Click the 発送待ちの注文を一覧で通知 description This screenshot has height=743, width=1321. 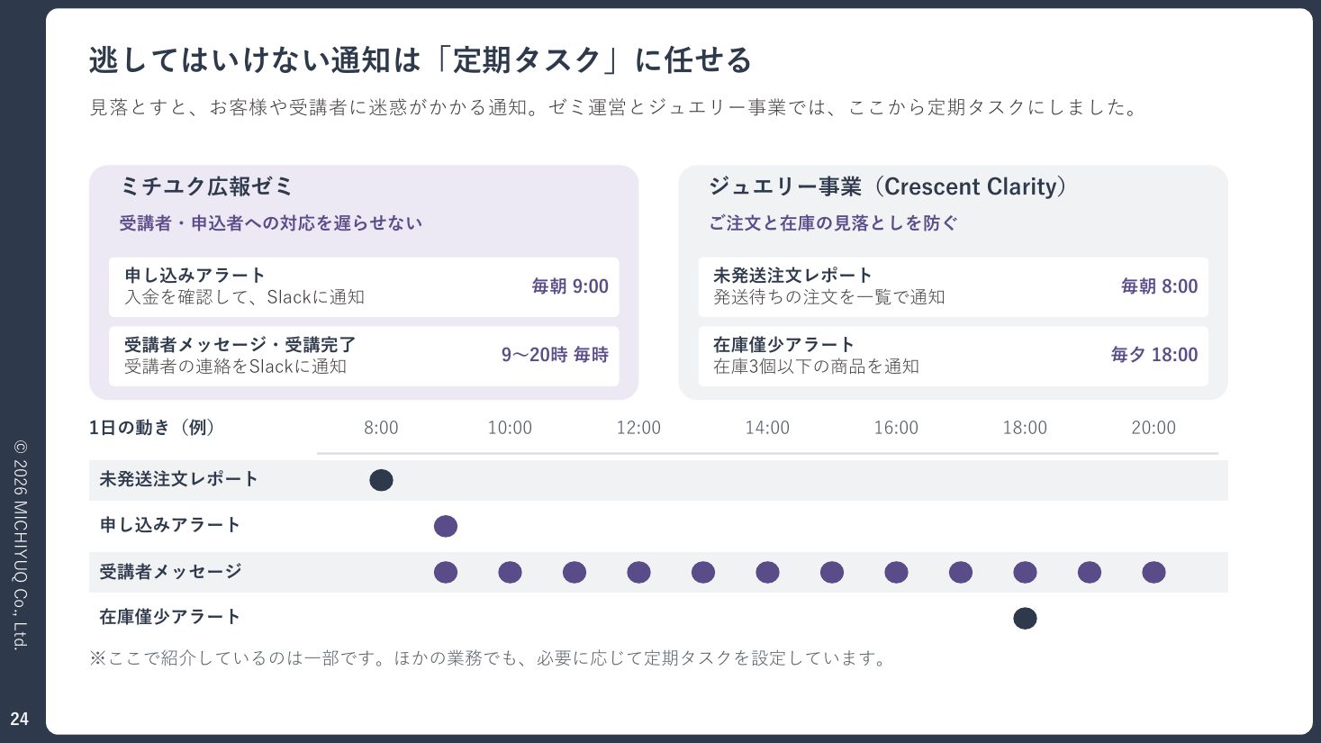coord(828,296)
